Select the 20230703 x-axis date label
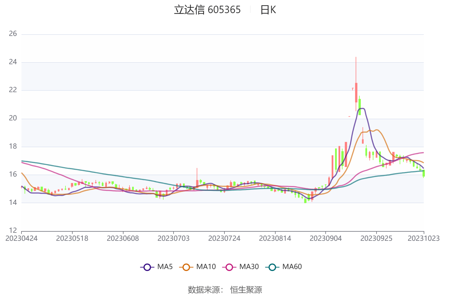The height and width of the screenshot is (295, 450). coord(174,239)
